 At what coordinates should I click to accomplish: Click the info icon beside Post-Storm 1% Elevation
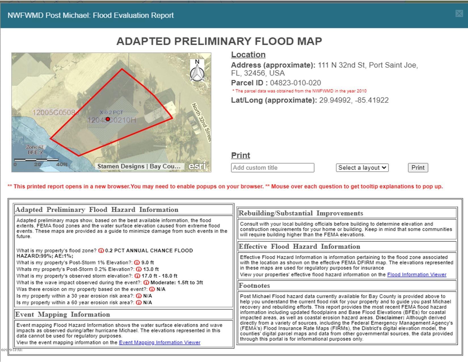click(138, 262)
